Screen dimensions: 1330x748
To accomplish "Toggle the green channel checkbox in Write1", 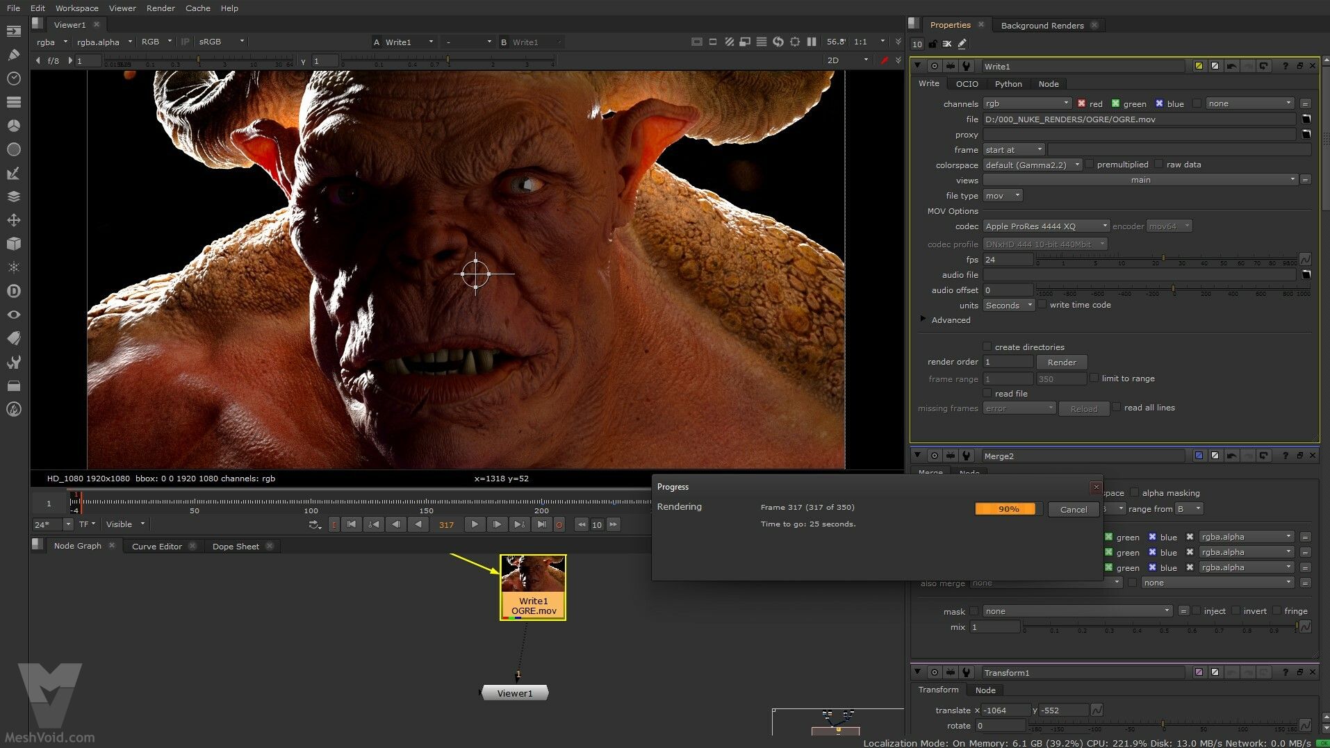I will pos(1115,103).
